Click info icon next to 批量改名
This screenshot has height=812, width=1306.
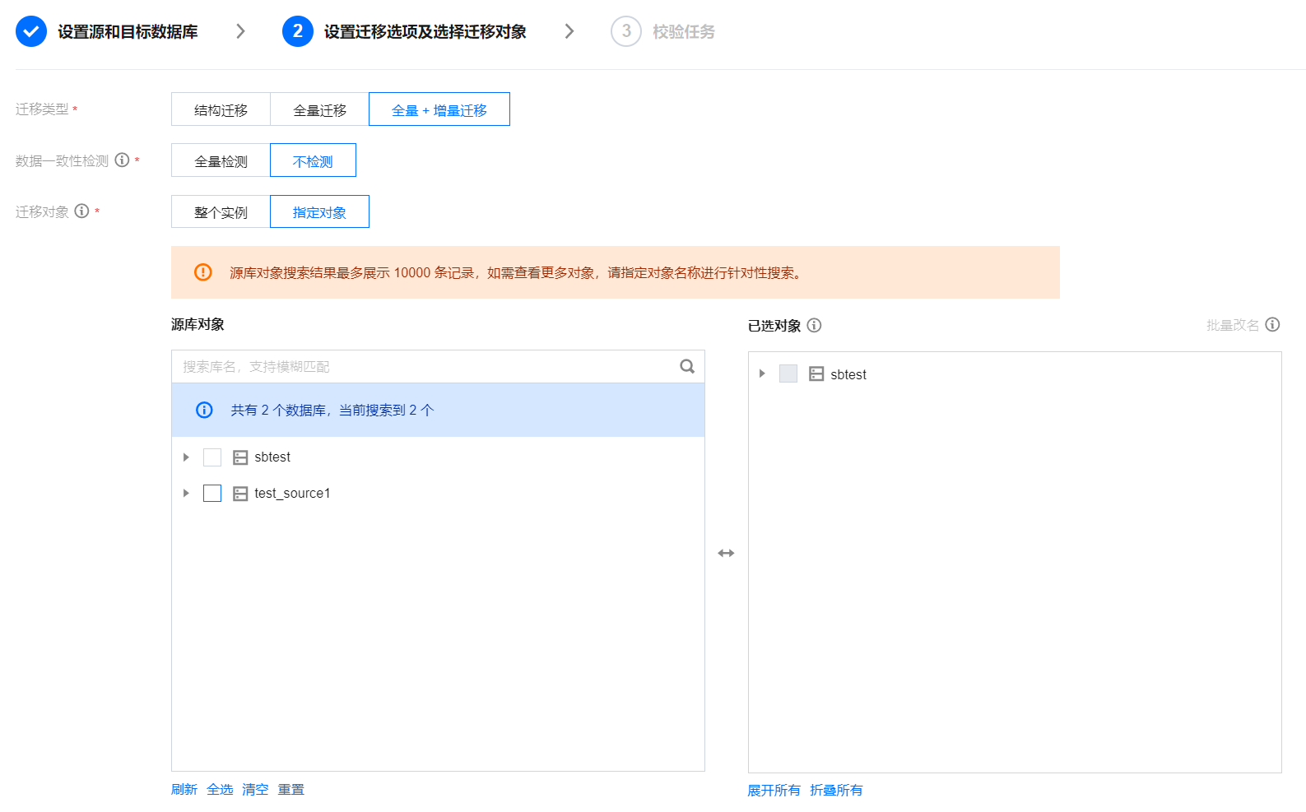coord(1272,324)
